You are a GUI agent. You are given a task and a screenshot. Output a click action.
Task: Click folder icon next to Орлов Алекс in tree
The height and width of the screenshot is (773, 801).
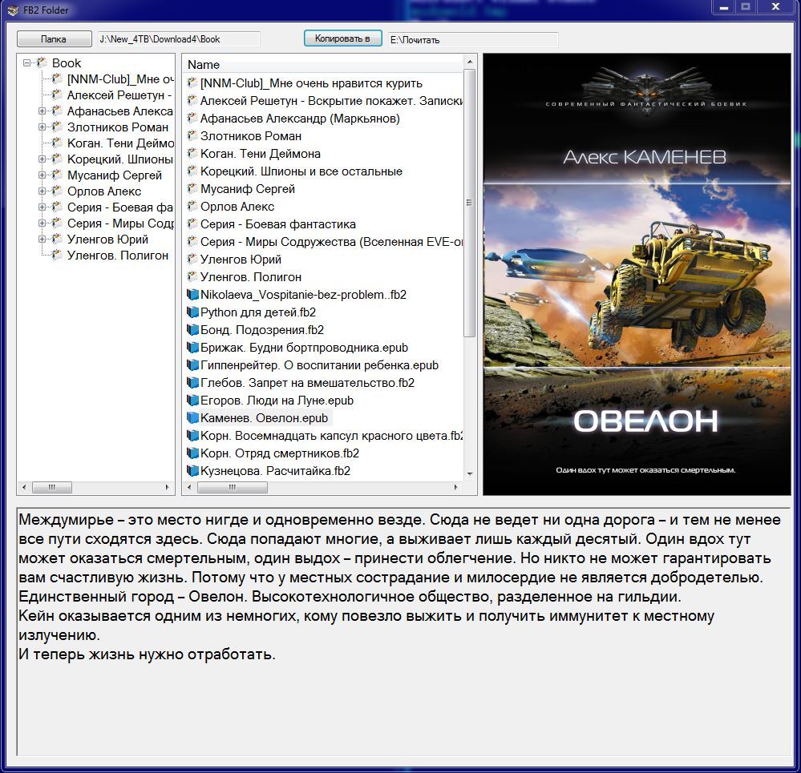click(57, 191)
